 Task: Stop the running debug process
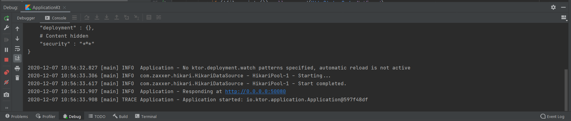(x=6, y=60)
